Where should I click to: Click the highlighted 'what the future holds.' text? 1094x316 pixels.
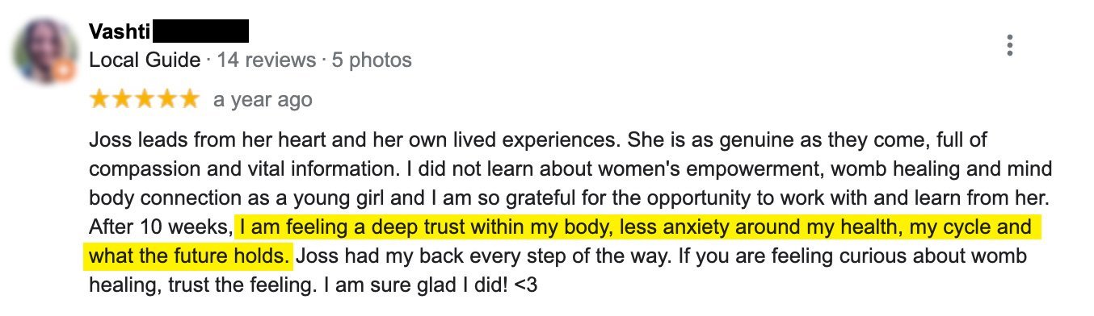coord(189,257)
